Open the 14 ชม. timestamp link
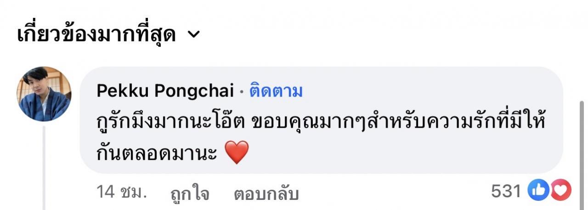Viewport: 588px width, 210px height. click(x=122, y=192)
